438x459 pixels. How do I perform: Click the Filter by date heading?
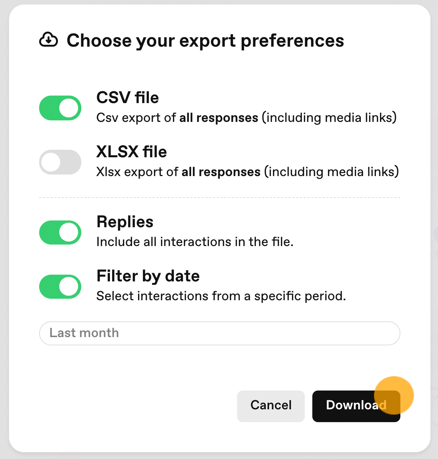click(x=148, y=276)
